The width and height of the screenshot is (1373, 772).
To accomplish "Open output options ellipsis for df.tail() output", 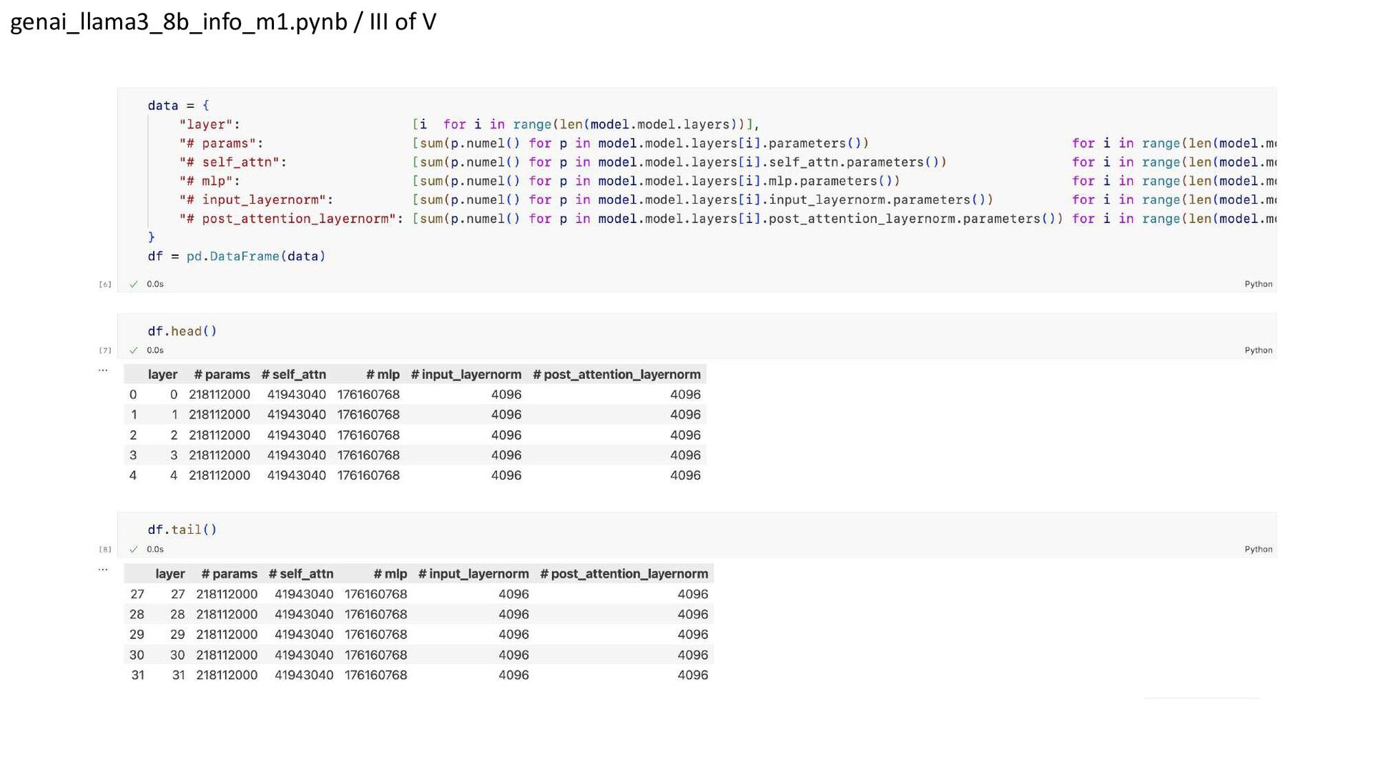I will (103, 569).
